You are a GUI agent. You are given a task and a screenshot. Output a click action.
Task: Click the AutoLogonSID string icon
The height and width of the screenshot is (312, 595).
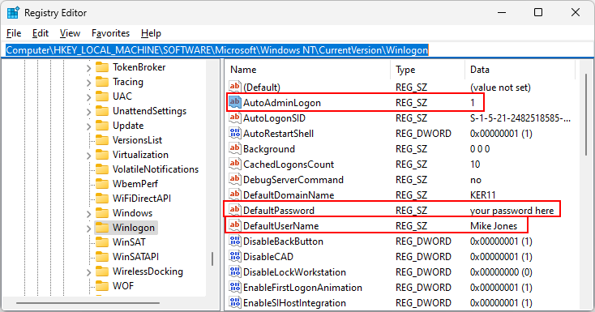click(x=235, y=118)
